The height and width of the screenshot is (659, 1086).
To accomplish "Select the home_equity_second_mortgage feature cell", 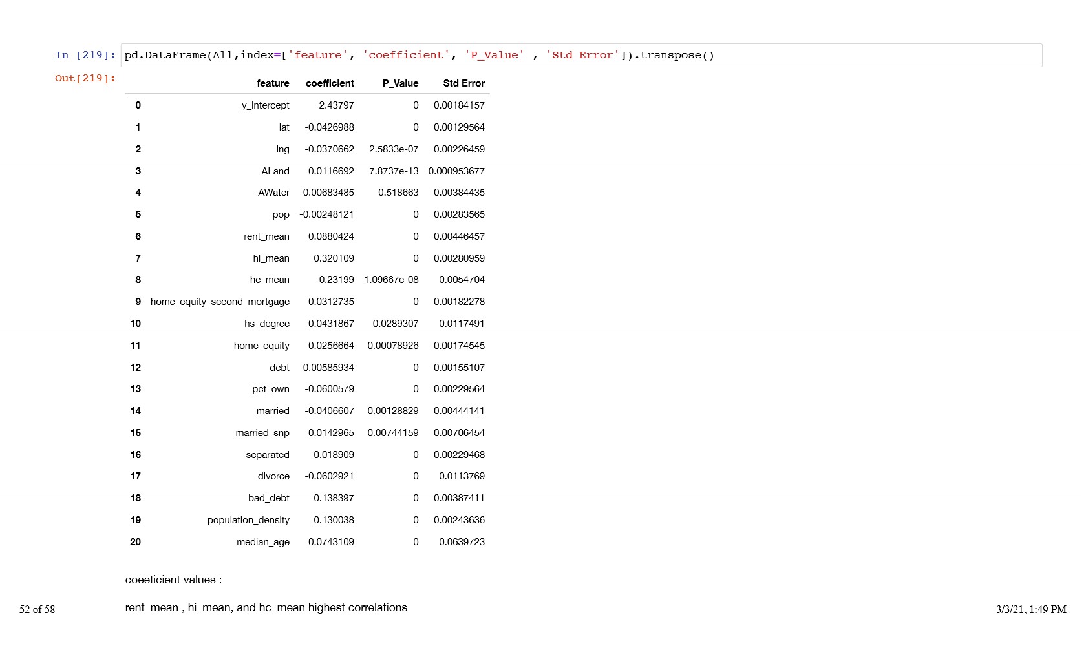I will click(x=220, y=302).
